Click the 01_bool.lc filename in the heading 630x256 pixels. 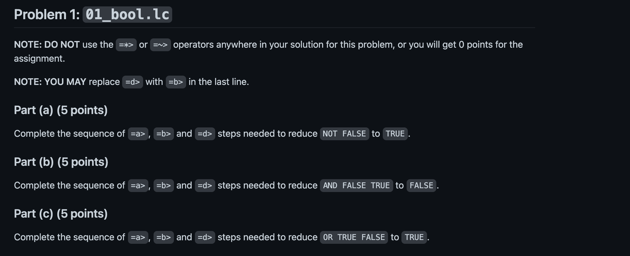click(127, 15)
